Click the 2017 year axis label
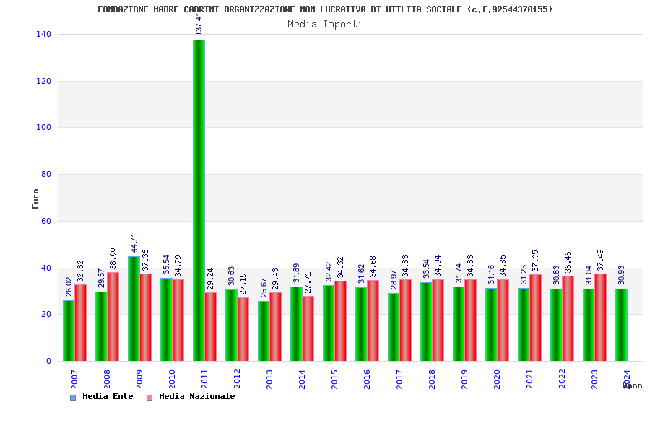This screenshot has height=433, width=650. tap(399, 379)
